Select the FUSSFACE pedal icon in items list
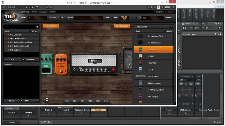The width and height of the screenshot is (225, 126). coord(140,62)
